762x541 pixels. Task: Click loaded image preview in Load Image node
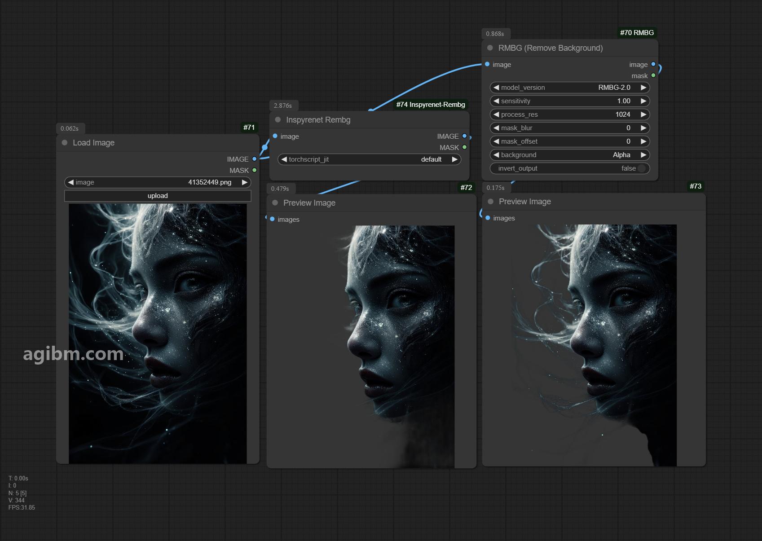pos(158,334)
